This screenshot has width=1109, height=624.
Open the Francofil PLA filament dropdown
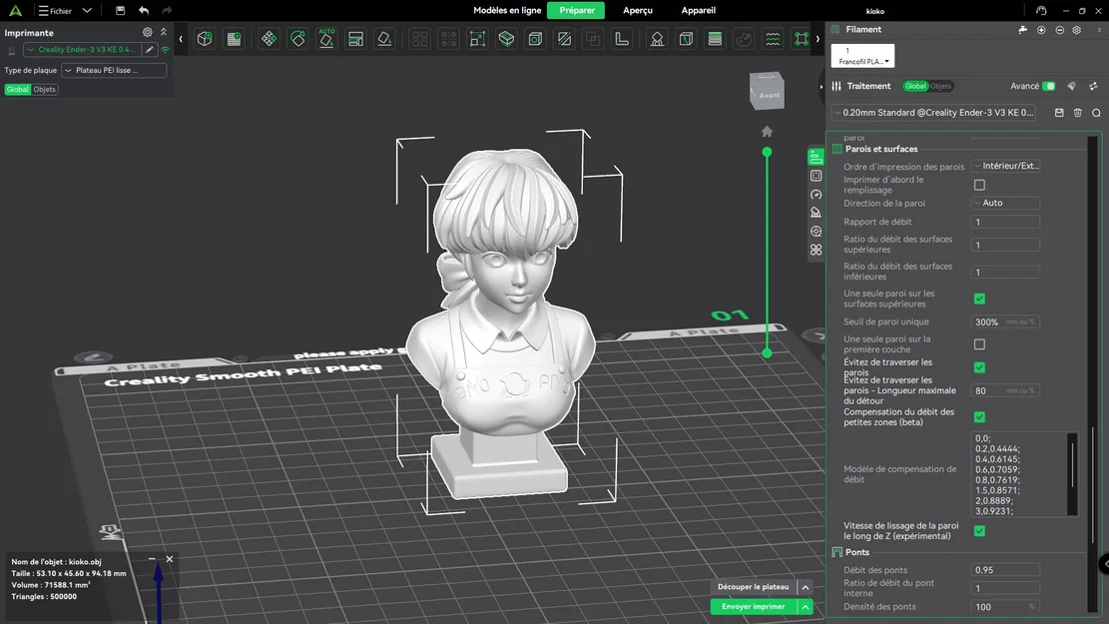[862, 56]
